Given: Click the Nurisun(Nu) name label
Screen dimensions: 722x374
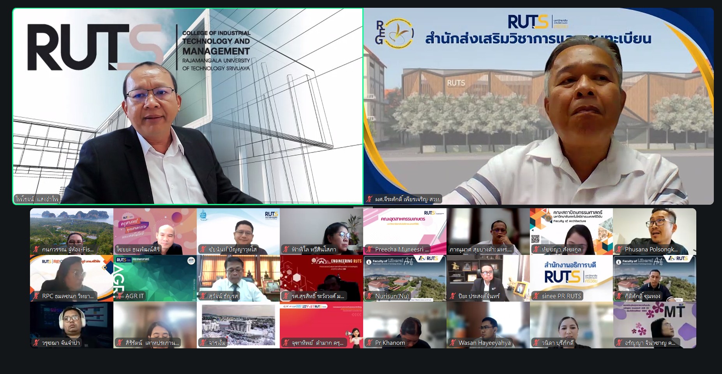Looking at the screenshot, I should 392,296.
